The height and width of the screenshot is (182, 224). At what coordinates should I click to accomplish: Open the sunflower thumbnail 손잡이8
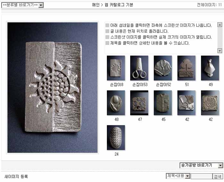116,68
